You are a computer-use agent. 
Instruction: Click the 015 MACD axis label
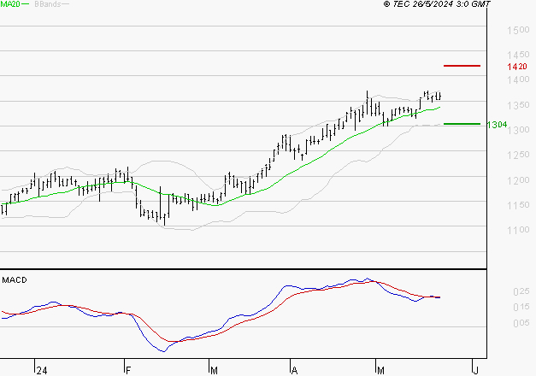click(x=521, y=308)
